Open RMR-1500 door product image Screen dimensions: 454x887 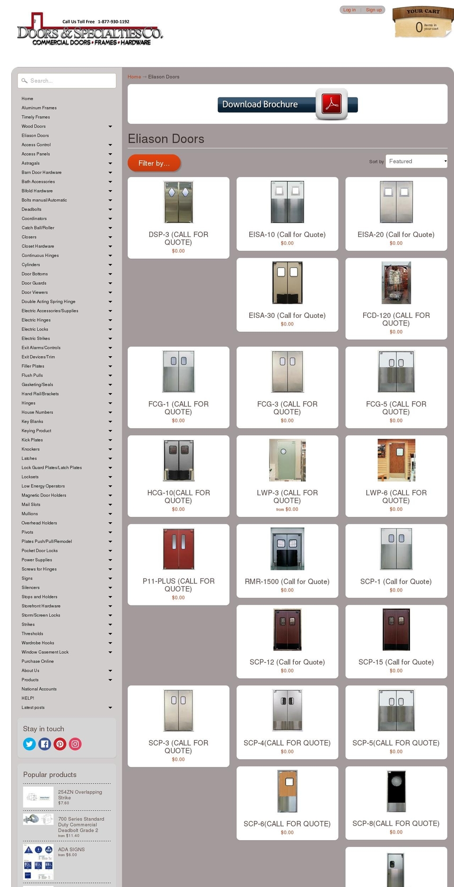[287, 549]
